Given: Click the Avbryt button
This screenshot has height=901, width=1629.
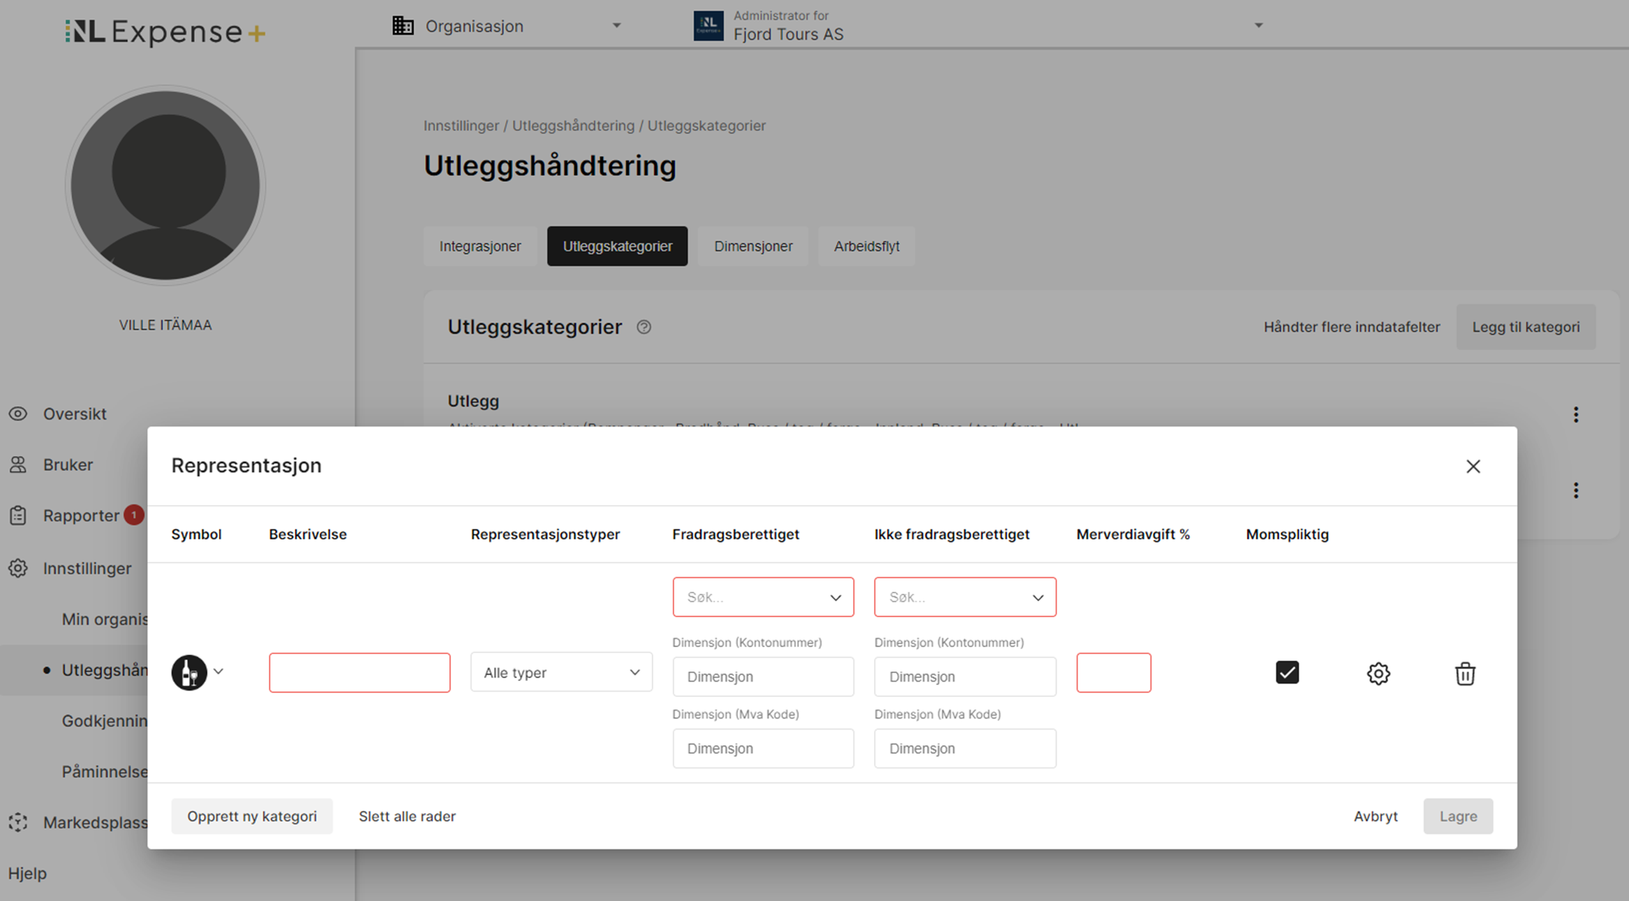Looking at the screenshot, I should [1375, 816].
